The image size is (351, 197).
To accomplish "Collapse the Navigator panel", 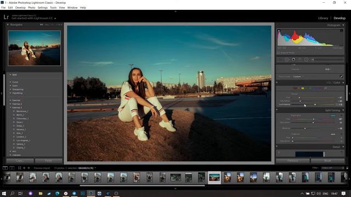I will tap(8, 25).
